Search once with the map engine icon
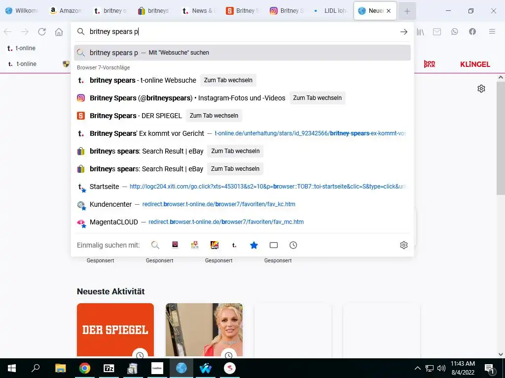The width and height of the screenshot is (505, 378). coord(194,245)
